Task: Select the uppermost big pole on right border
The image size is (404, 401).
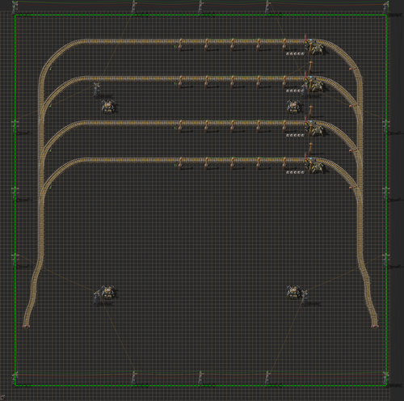Action: coord(386,126)
